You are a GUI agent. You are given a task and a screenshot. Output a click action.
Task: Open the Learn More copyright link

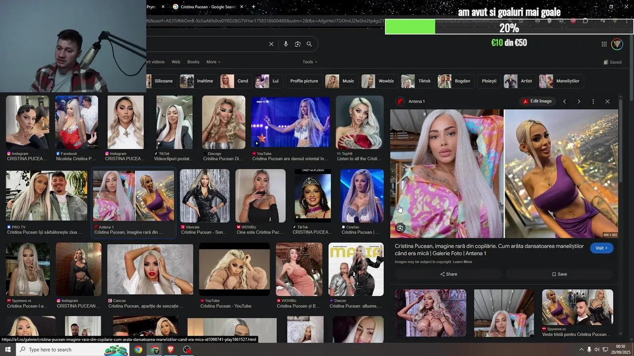pos(462,262)
